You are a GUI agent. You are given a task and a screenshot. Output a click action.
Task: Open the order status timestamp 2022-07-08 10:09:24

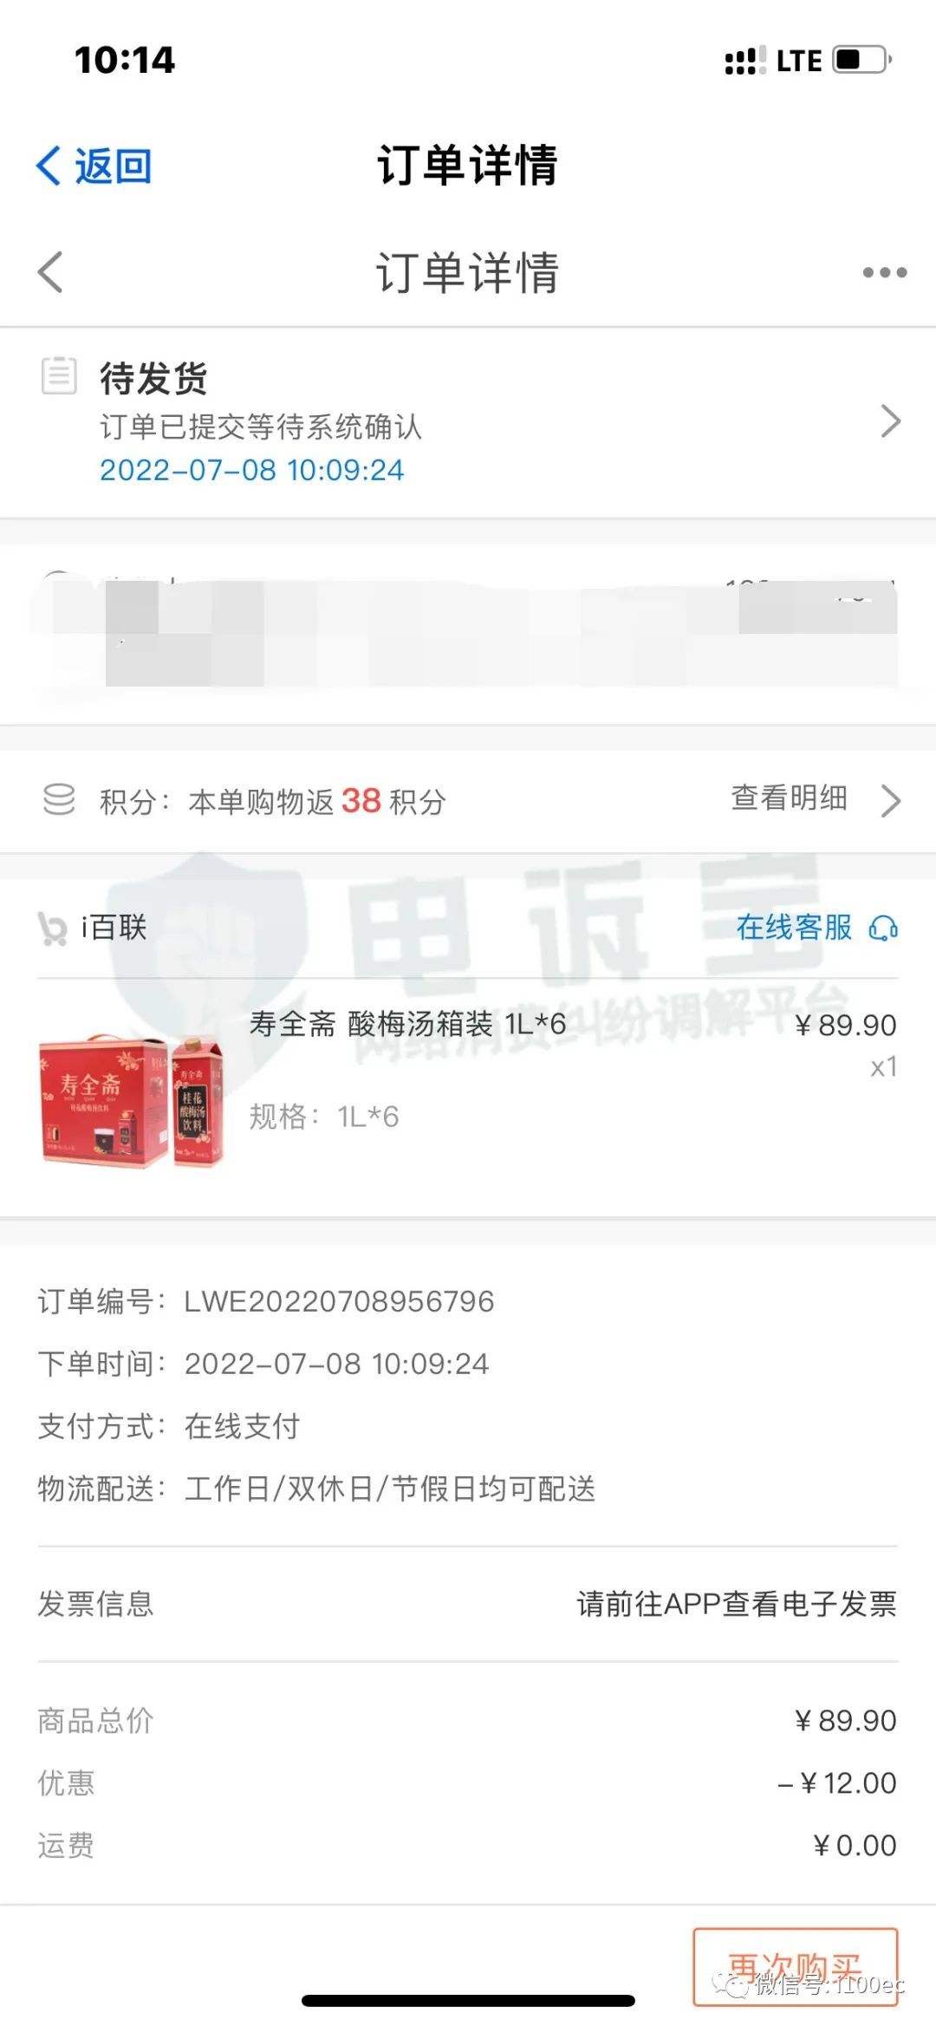click(x=252, y=471)
